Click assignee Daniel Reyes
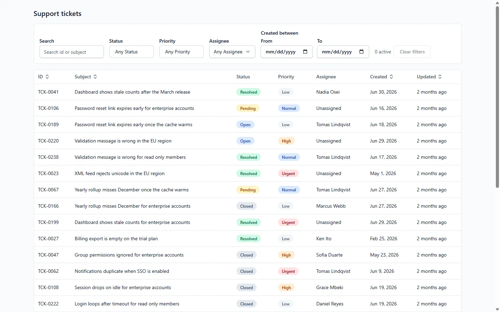 coord(330,304)
